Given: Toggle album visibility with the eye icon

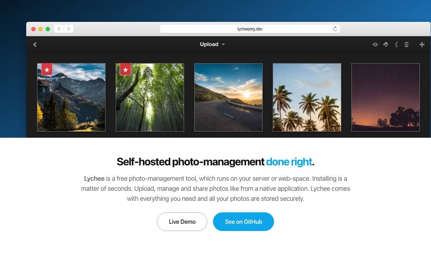Looking at the screenshot, I should coord(375,44).
